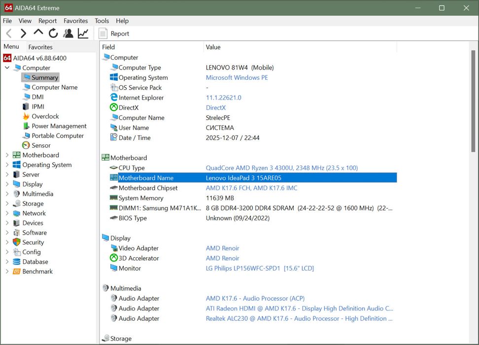479x345 pixels.
Task: Click the Back navigation arrow in toolbar
Action: pos(9,34)
